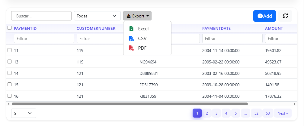Screen dimensions: 304x126
Task: Click the Buscar search input field
Action: (x=41, y=16)
